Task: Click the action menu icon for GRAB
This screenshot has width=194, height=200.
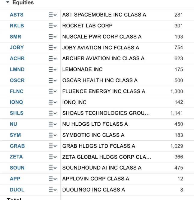Action: pyautogui.click(x=53, y=146)
